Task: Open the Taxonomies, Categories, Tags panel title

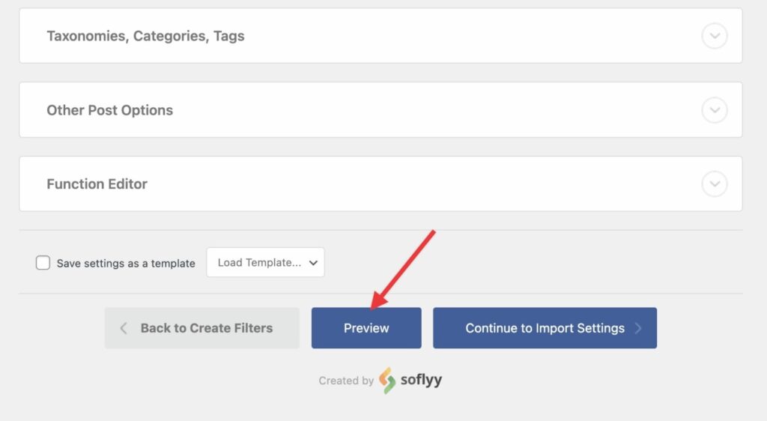Action: [x=145, y=36]
